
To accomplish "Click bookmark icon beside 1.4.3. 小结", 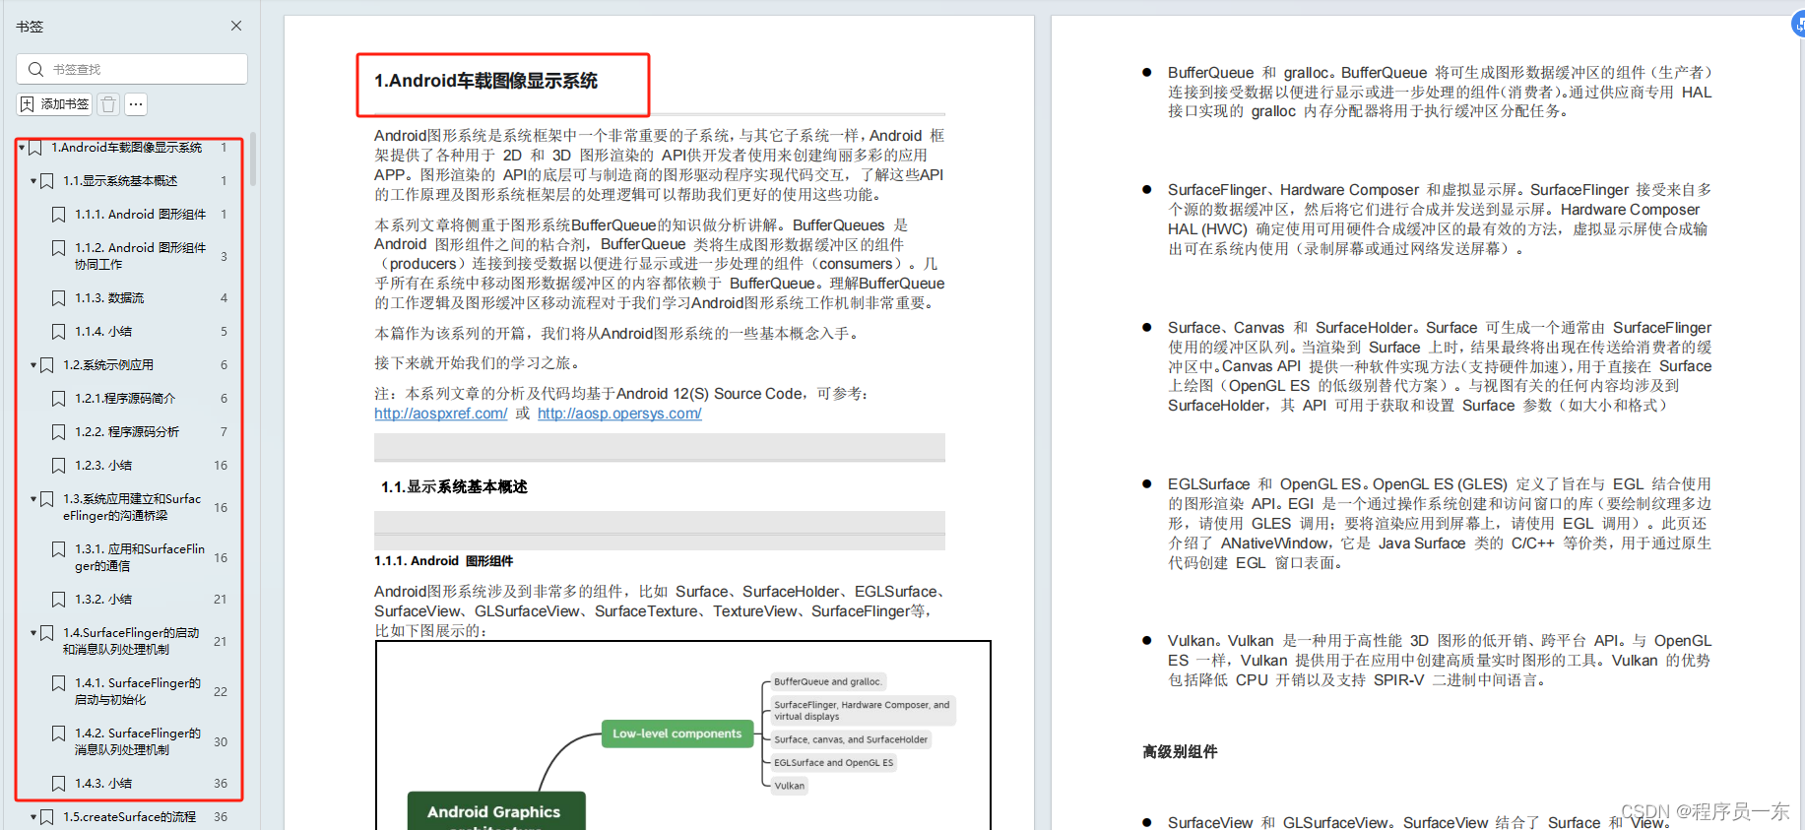I will 59,783.
